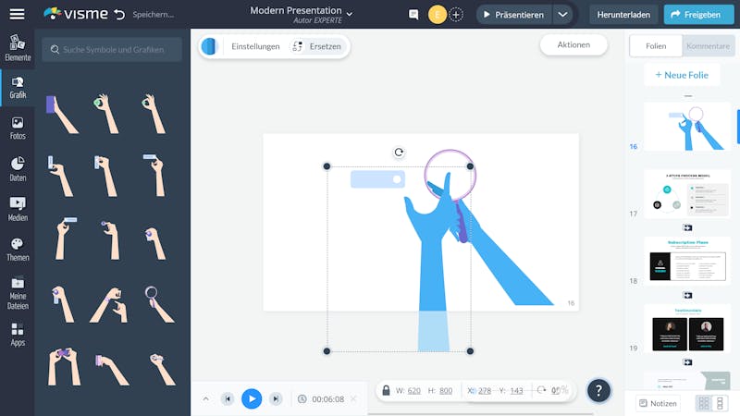Expand the timeline panel chevron
The width and height of the screenshot is (740, 416).
click(x=205, y=399)
